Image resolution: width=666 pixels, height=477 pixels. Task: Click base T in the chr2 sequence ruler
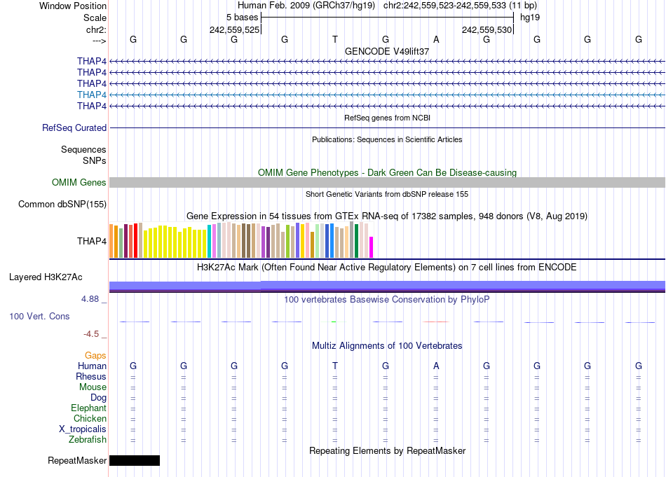335,39
